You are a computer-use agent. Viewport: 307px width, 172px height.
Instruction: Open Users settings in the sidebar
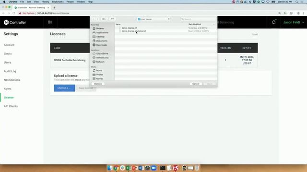(8, 63)
